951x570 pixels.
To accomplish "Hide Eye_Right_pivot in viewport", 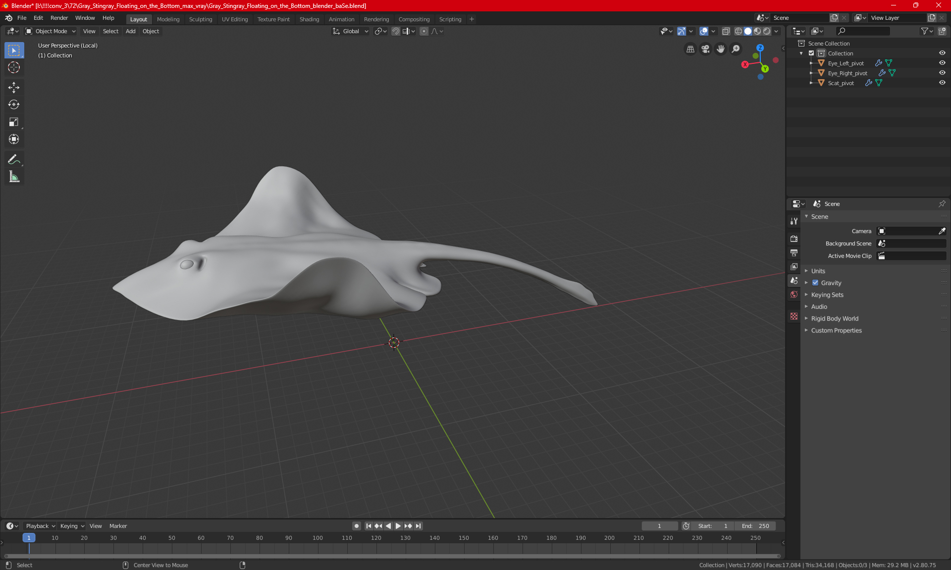I will [x=942, y=73].
